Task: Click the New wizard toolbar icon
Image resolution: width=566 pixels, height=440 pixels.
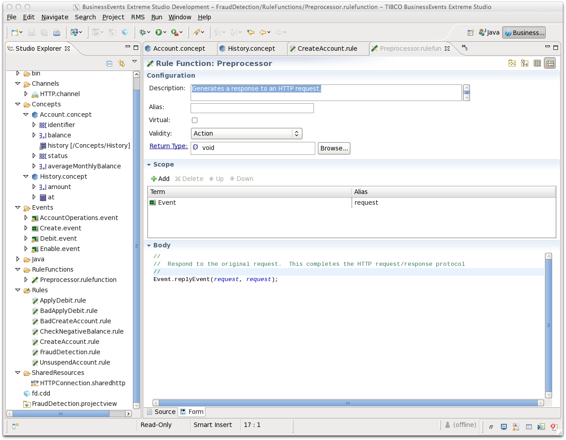Action: (x=15, y=32)
